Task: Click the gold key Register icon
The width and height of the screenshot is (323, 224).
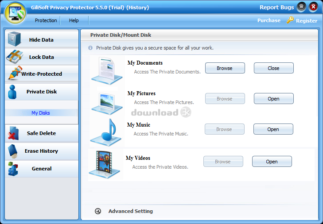Action: click(x=290, y=20)
